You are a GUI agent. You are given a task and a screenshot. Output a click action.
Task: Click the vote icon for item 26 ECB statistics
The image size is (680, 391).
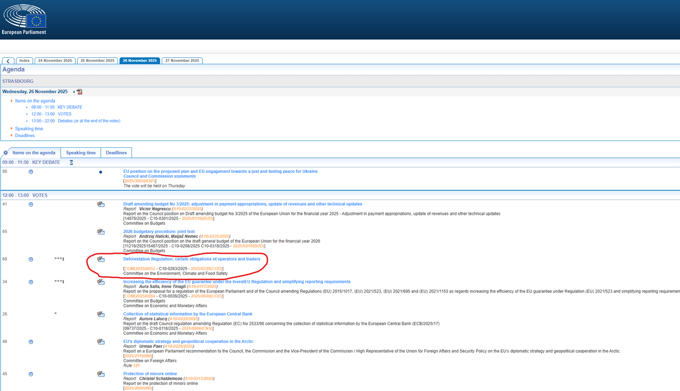click(x=101, y=314)
